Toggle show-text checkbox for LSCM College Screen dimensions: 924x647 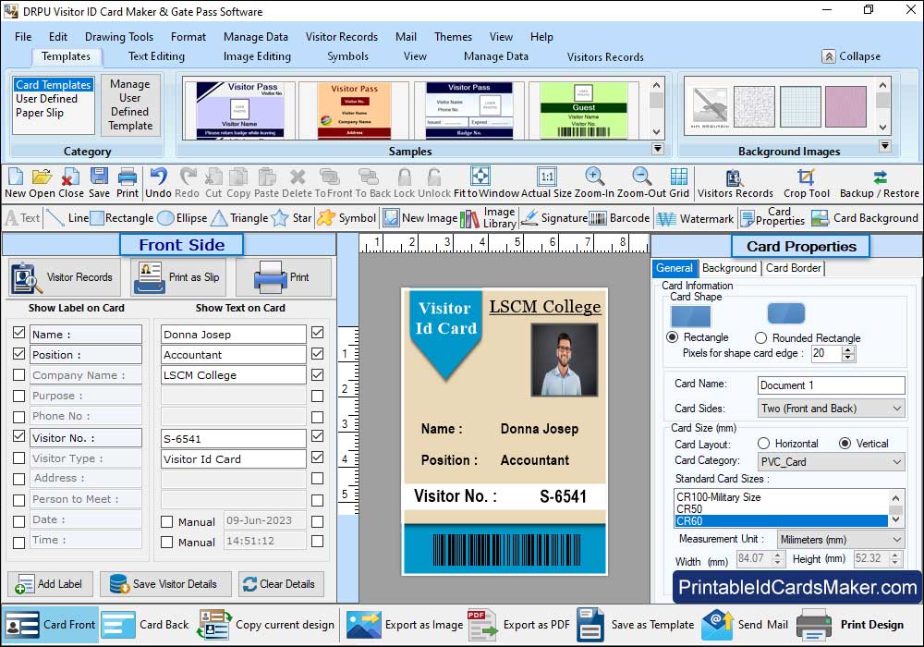coord(317,374)
